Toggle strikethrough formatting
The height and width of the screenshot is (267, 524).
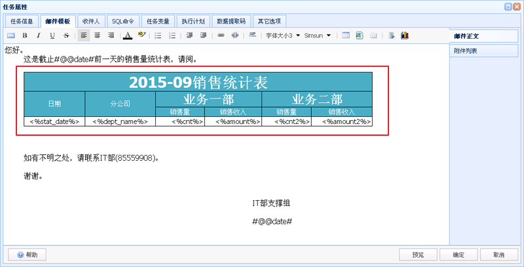pos(66,35)
